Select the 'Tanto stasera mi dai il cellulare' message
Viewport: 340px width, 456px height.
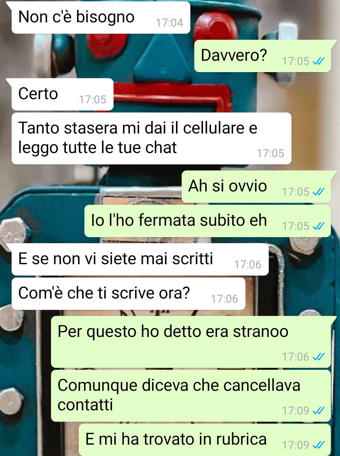(151, 138)
